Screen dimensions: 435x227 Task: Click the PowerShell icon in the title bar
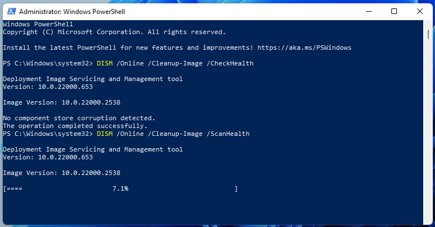(10, 11)
